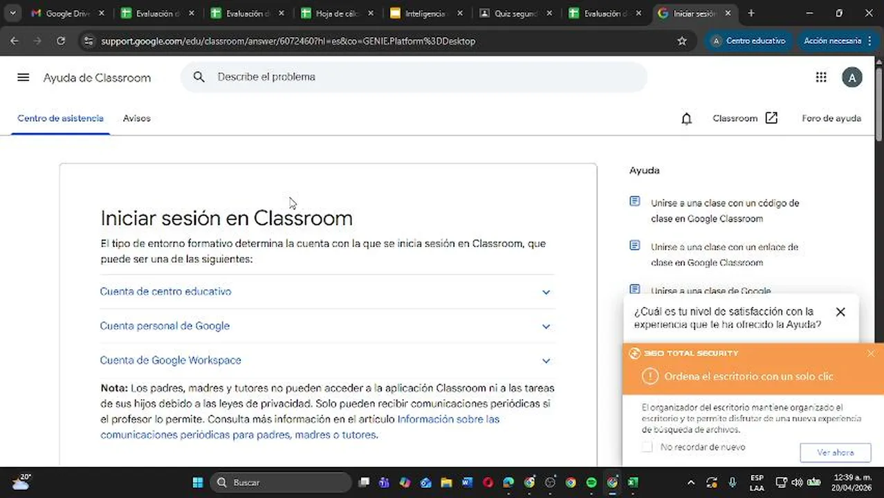Open File Explorer from the taskbar
This screenshot has height=498, width=884.
(x=446, y=482)
